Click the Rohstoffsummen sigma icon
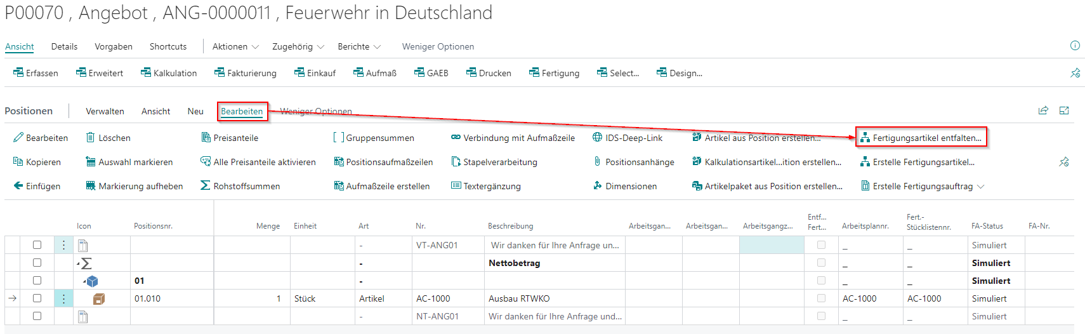Screen dimensions: 1085x334 [206, 186]
